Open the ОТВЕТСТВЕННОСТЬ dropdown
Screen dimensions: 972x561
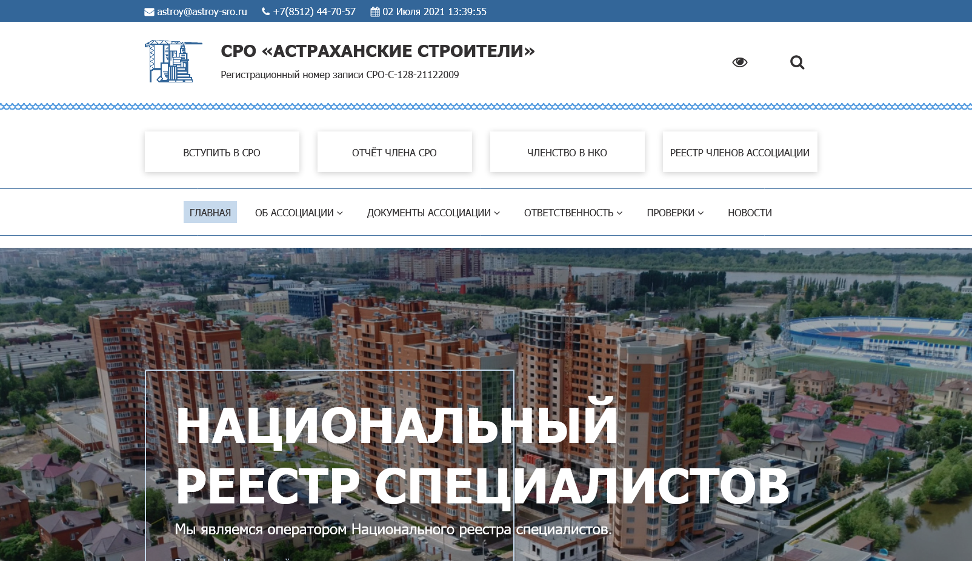point(573,213)
